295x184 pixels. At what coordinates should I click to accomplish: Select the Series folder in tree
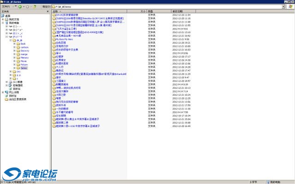click(x=24, y=68)
